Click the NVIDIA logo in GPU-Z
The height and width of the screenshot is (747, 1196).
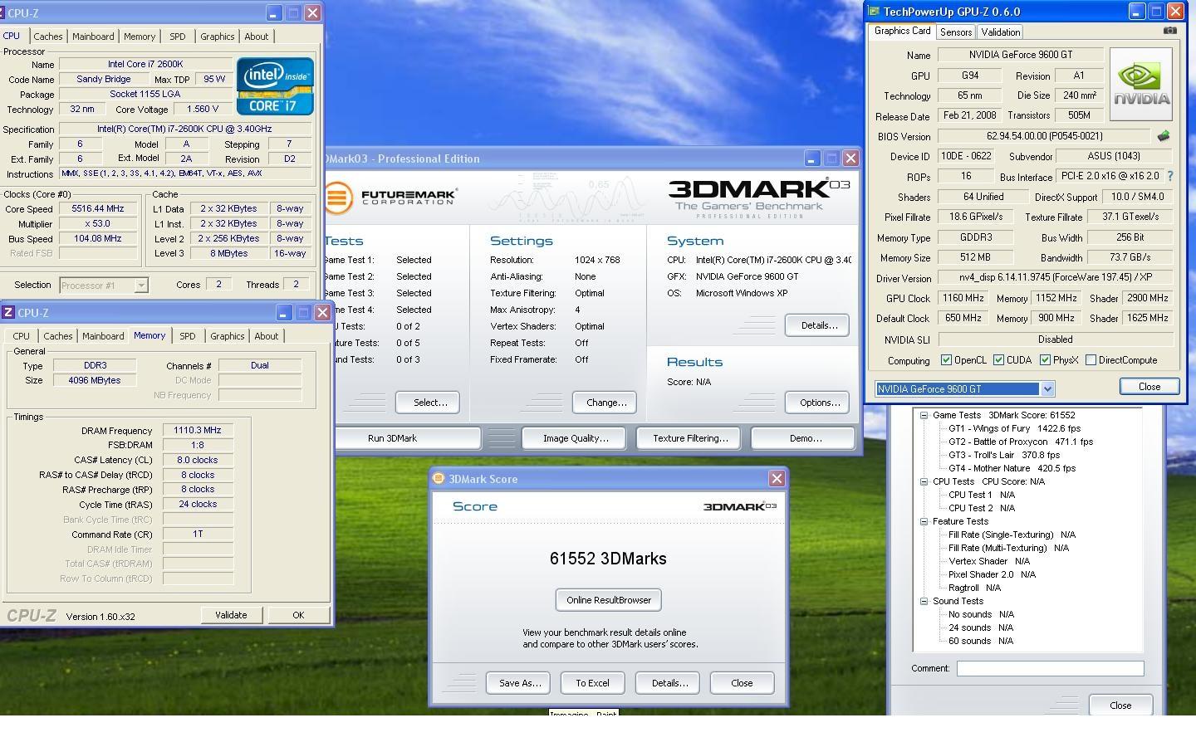(1141, 84)
